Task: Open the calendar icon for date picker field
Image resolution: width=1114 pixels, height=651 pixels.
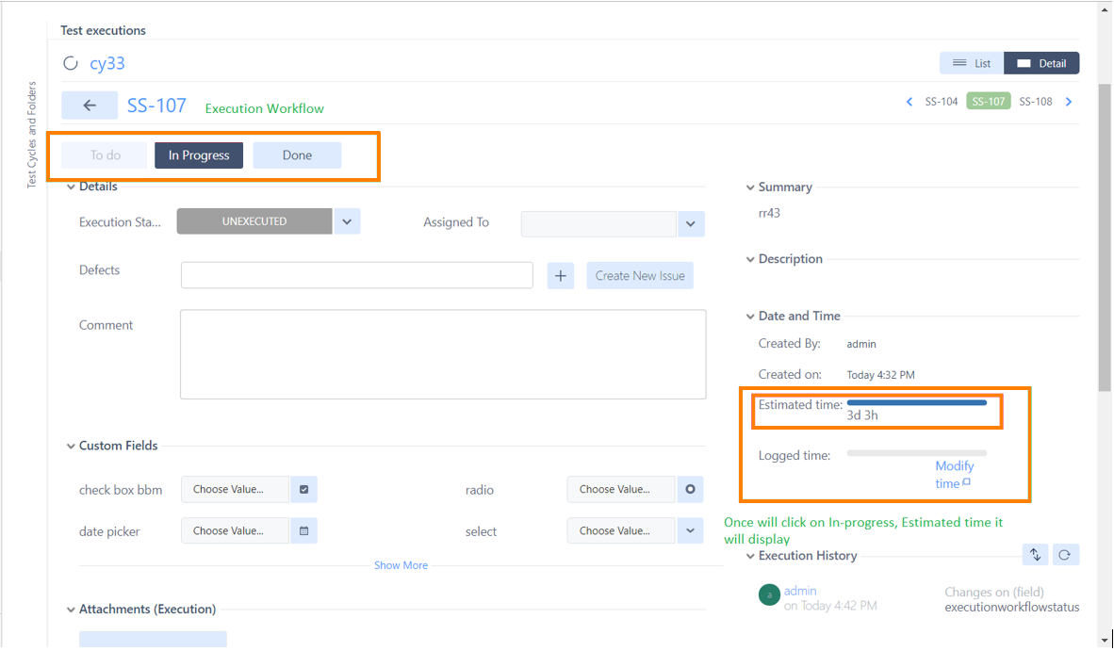Action: click(x=303, y=530)
